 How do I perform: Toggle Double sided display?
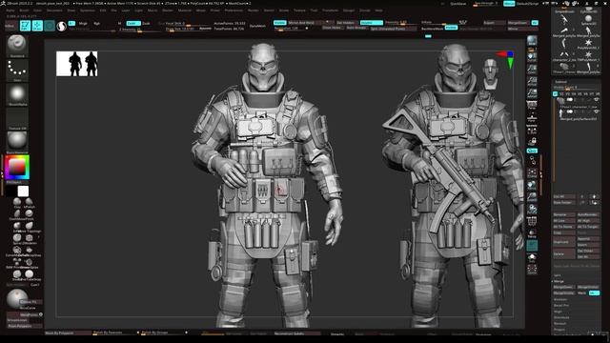click(371, 23)
